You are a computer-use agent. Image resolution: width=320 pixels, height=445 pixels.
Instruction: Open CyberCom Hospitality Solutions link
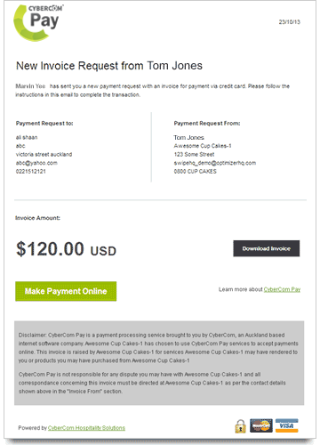86,428
